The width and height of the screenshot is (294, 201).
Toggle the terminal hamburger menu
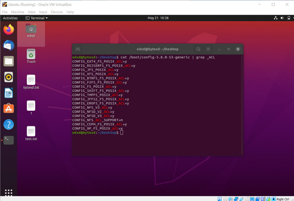208,49
